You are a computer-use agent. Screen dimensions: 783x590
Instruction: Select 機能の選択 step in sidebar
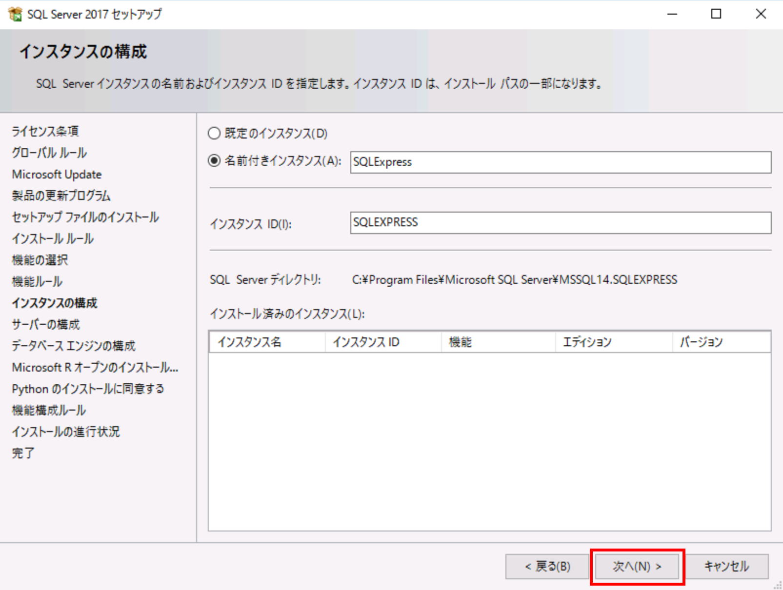(40, 260)
